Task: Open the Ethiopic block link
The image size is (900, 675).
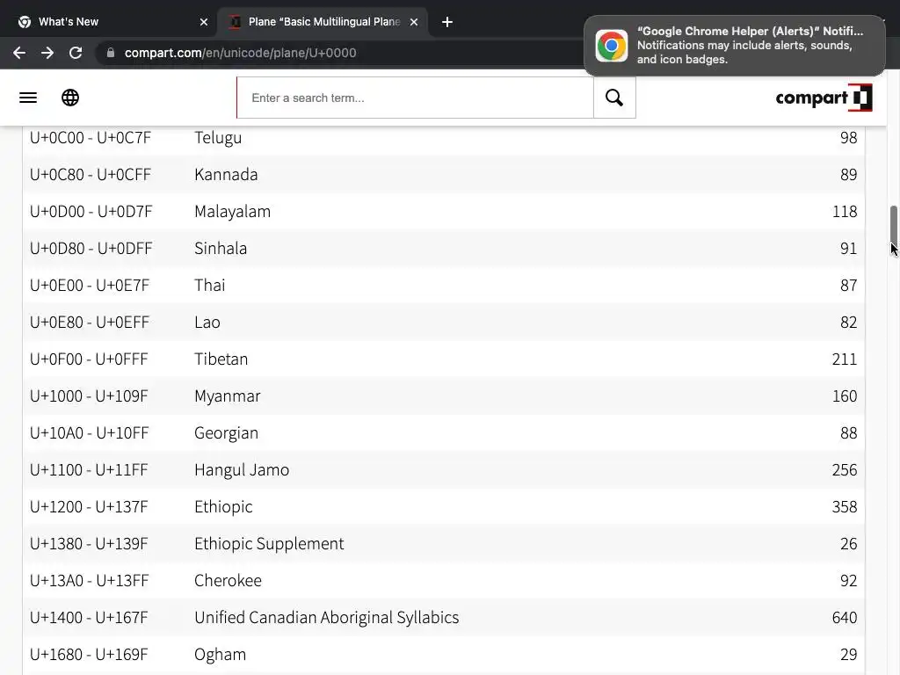Action: coord(223,507)
